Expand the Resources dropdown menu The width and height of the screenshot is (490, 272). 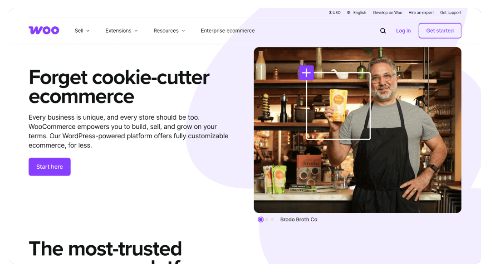pos(169,31)
